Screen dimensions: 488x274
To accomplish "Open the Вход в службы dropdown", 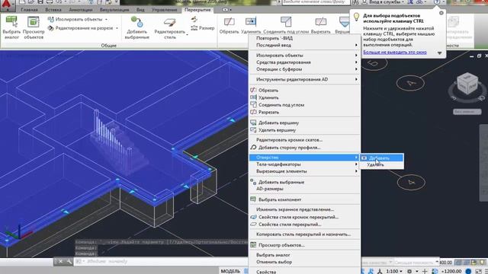I will [387, 2].
